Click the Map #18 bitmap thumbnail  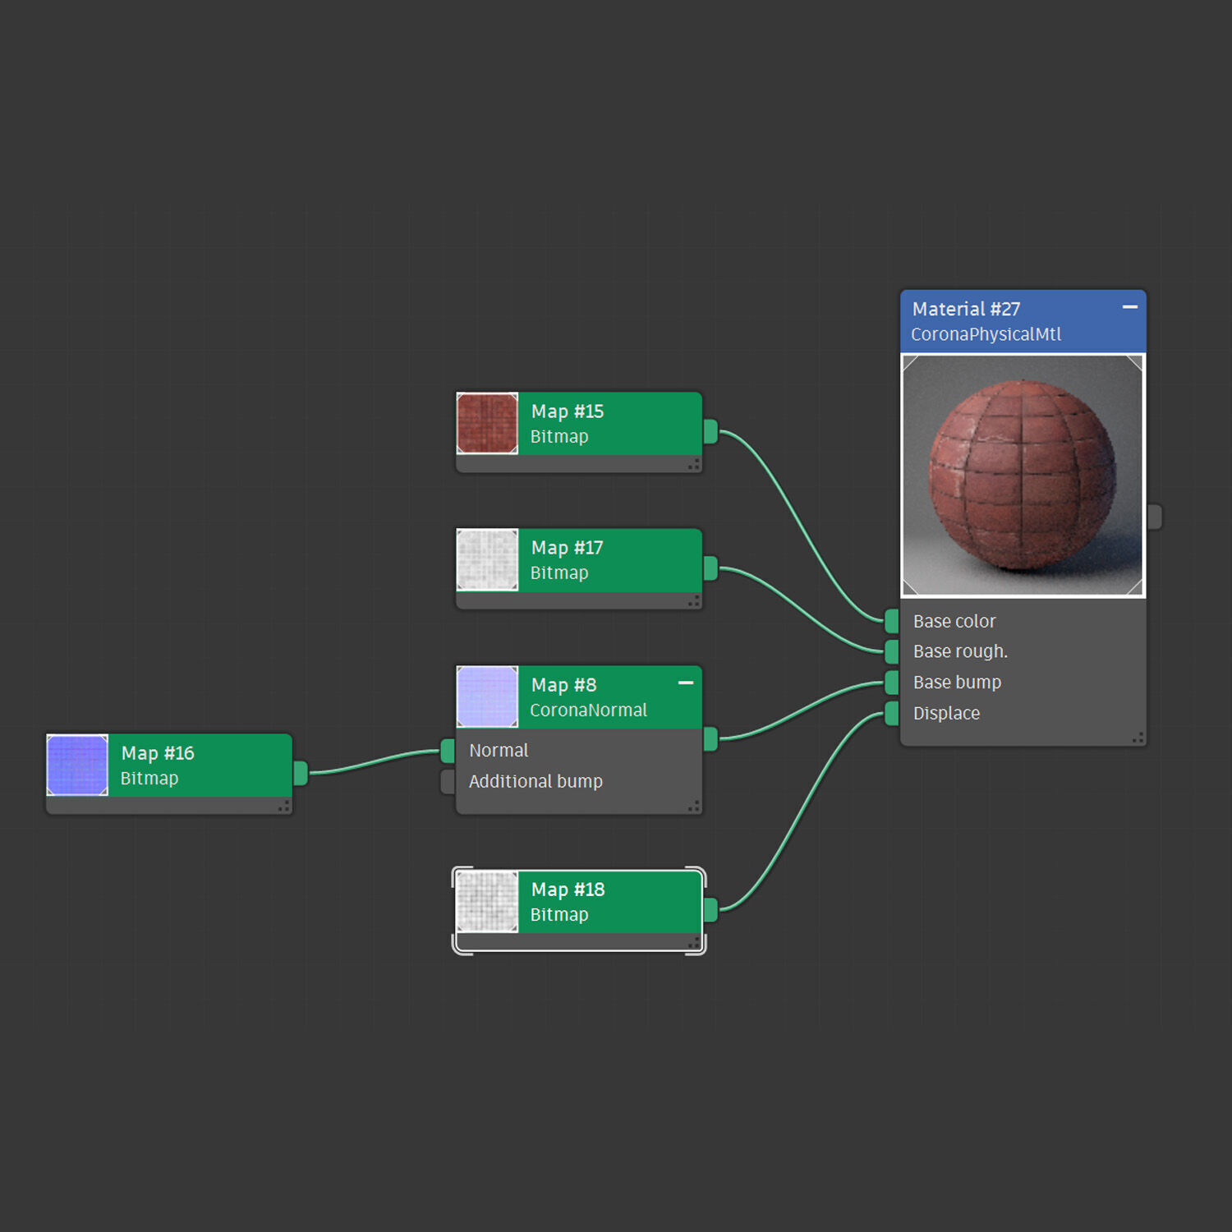coord(487,902)
